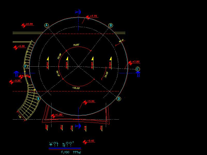The image size is (207, 155).
Task: Click the right section B cut marker
Action: pos(138,74)
